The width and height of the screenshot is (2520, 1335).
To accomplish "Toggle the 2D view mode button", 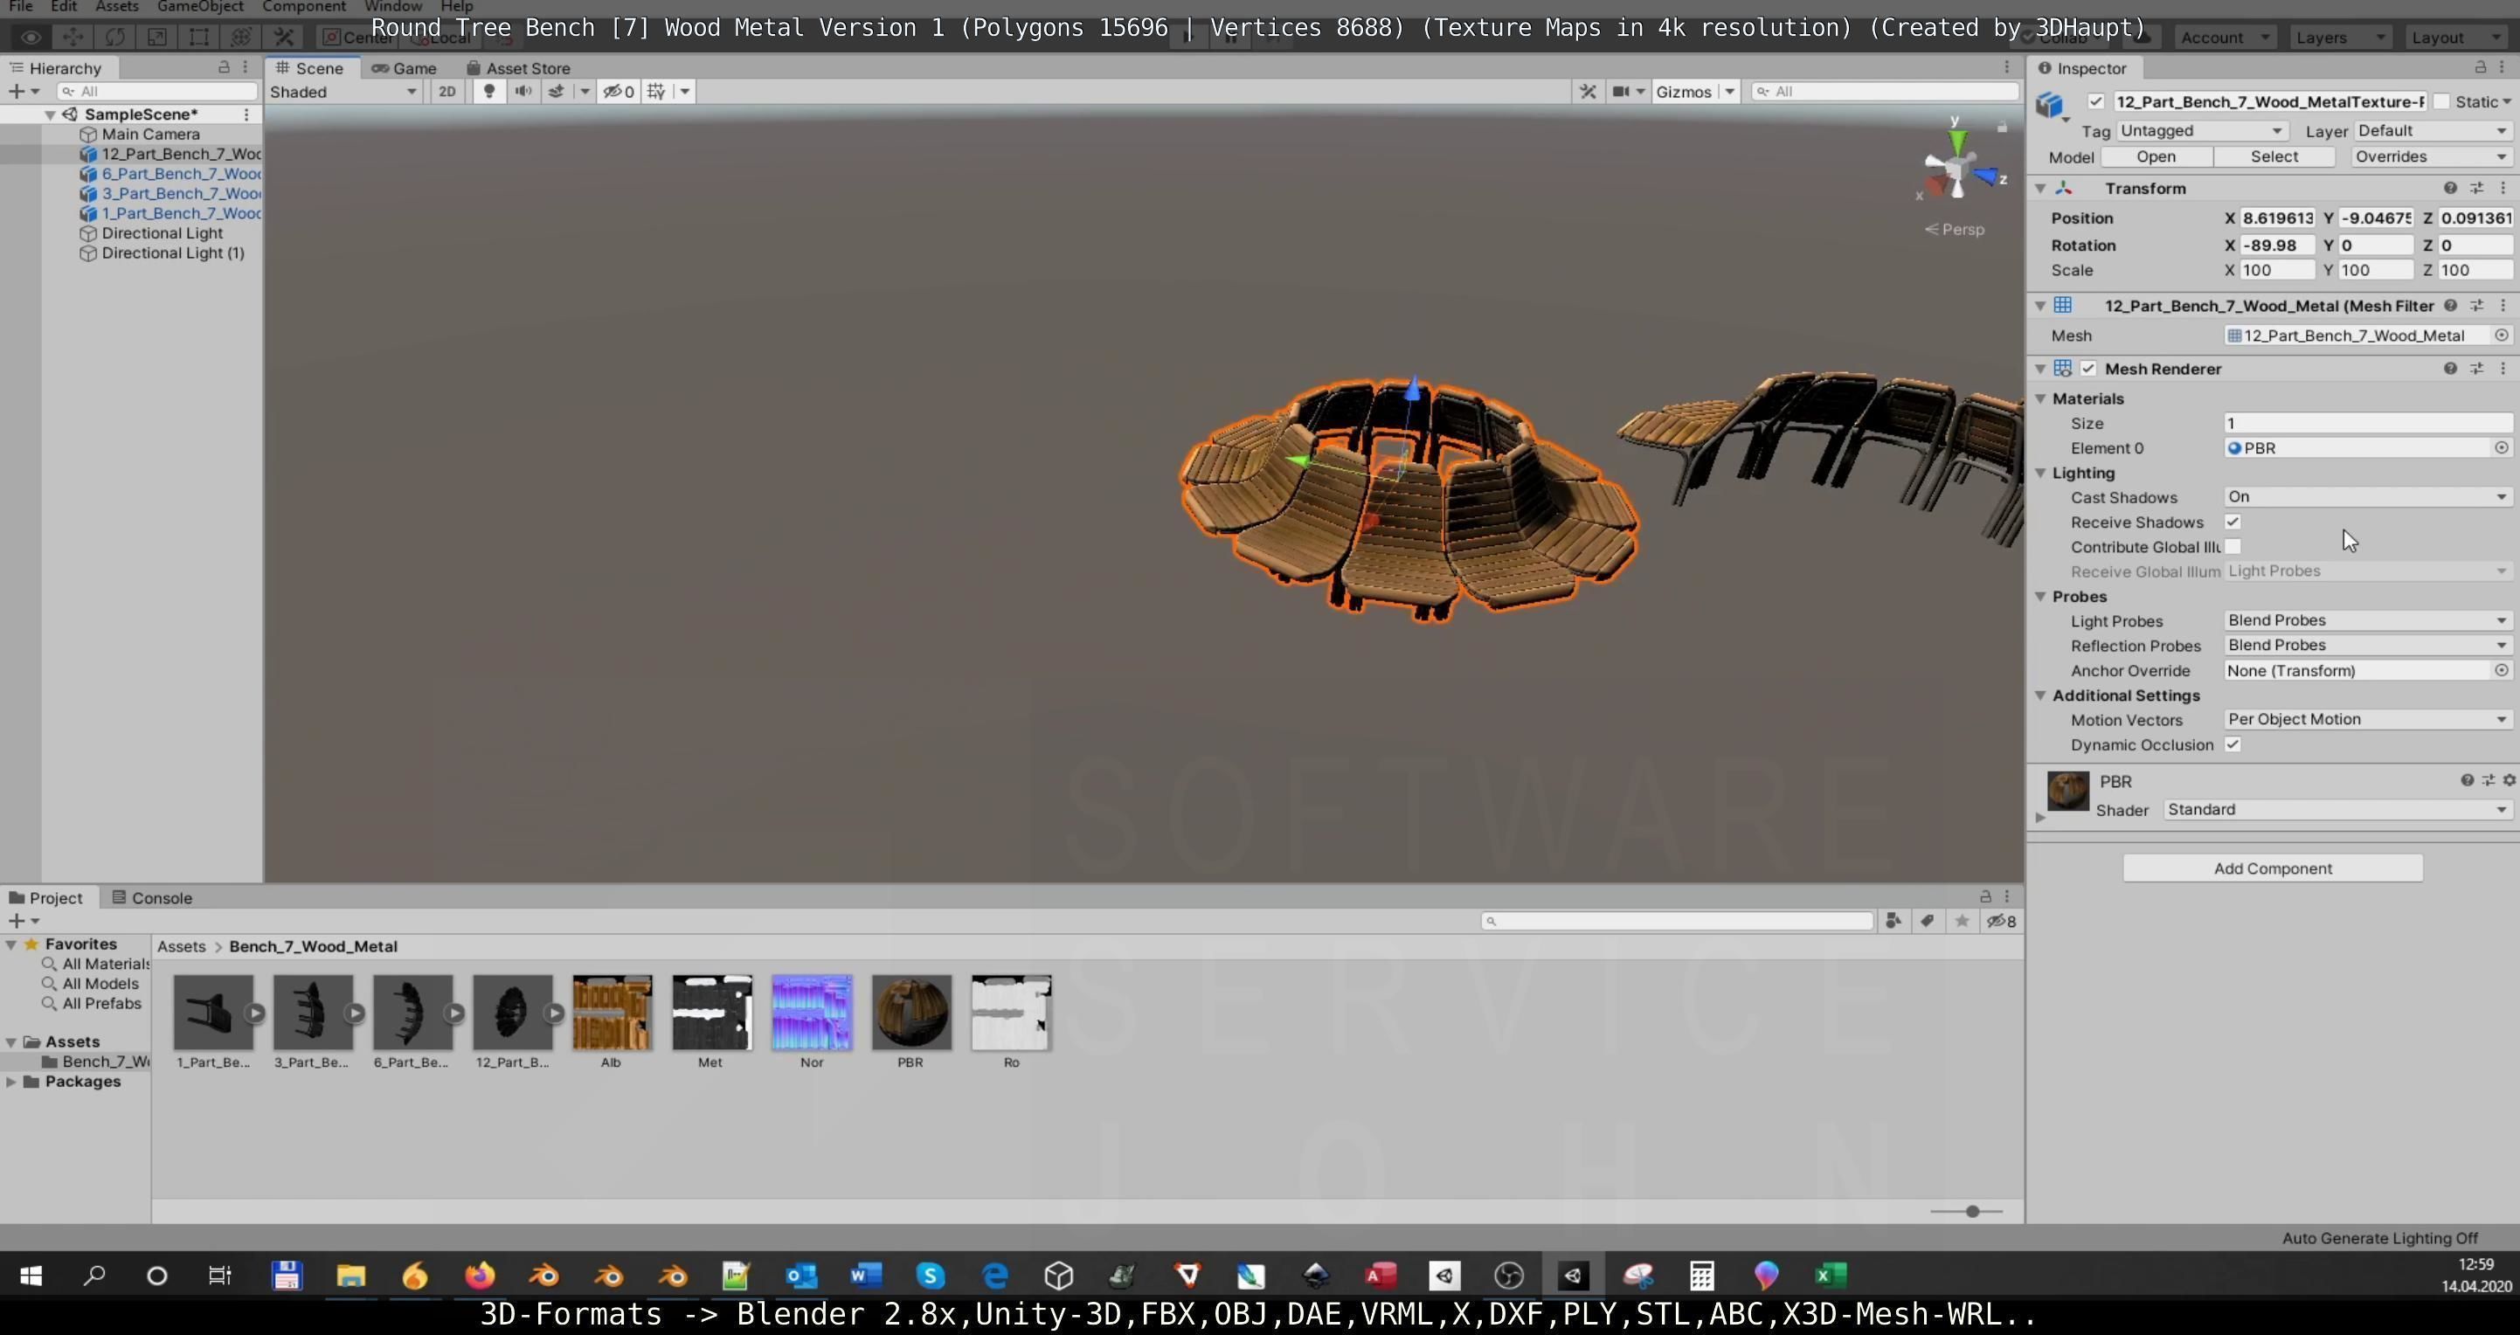I will point(447,91).
